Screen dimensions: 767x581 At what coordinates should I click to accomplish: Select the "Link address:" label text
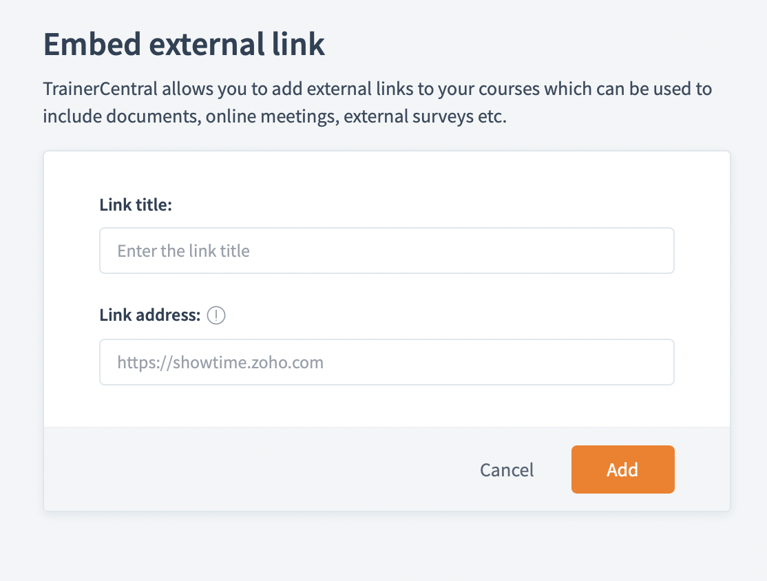click(x=150, y=316)
